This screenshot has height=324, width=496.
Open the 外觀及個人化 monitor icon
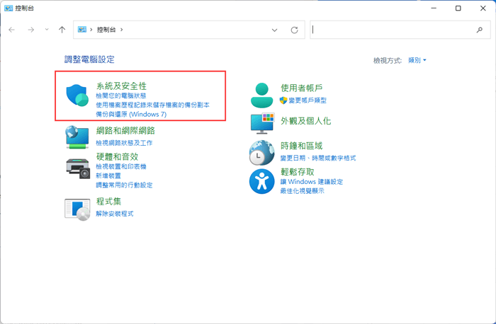[x=262, y=124]
